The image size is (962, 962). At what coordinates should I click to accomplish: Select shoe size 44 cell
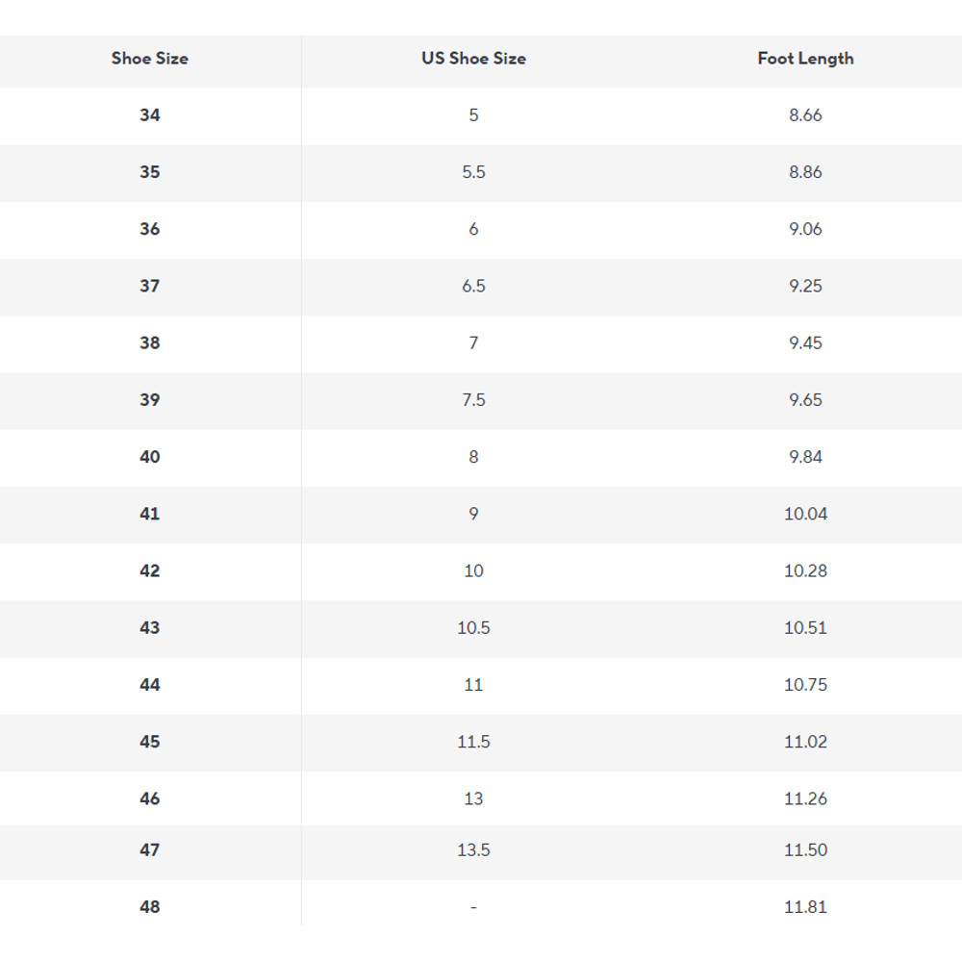pyautogui.click(x=150, y=685)
